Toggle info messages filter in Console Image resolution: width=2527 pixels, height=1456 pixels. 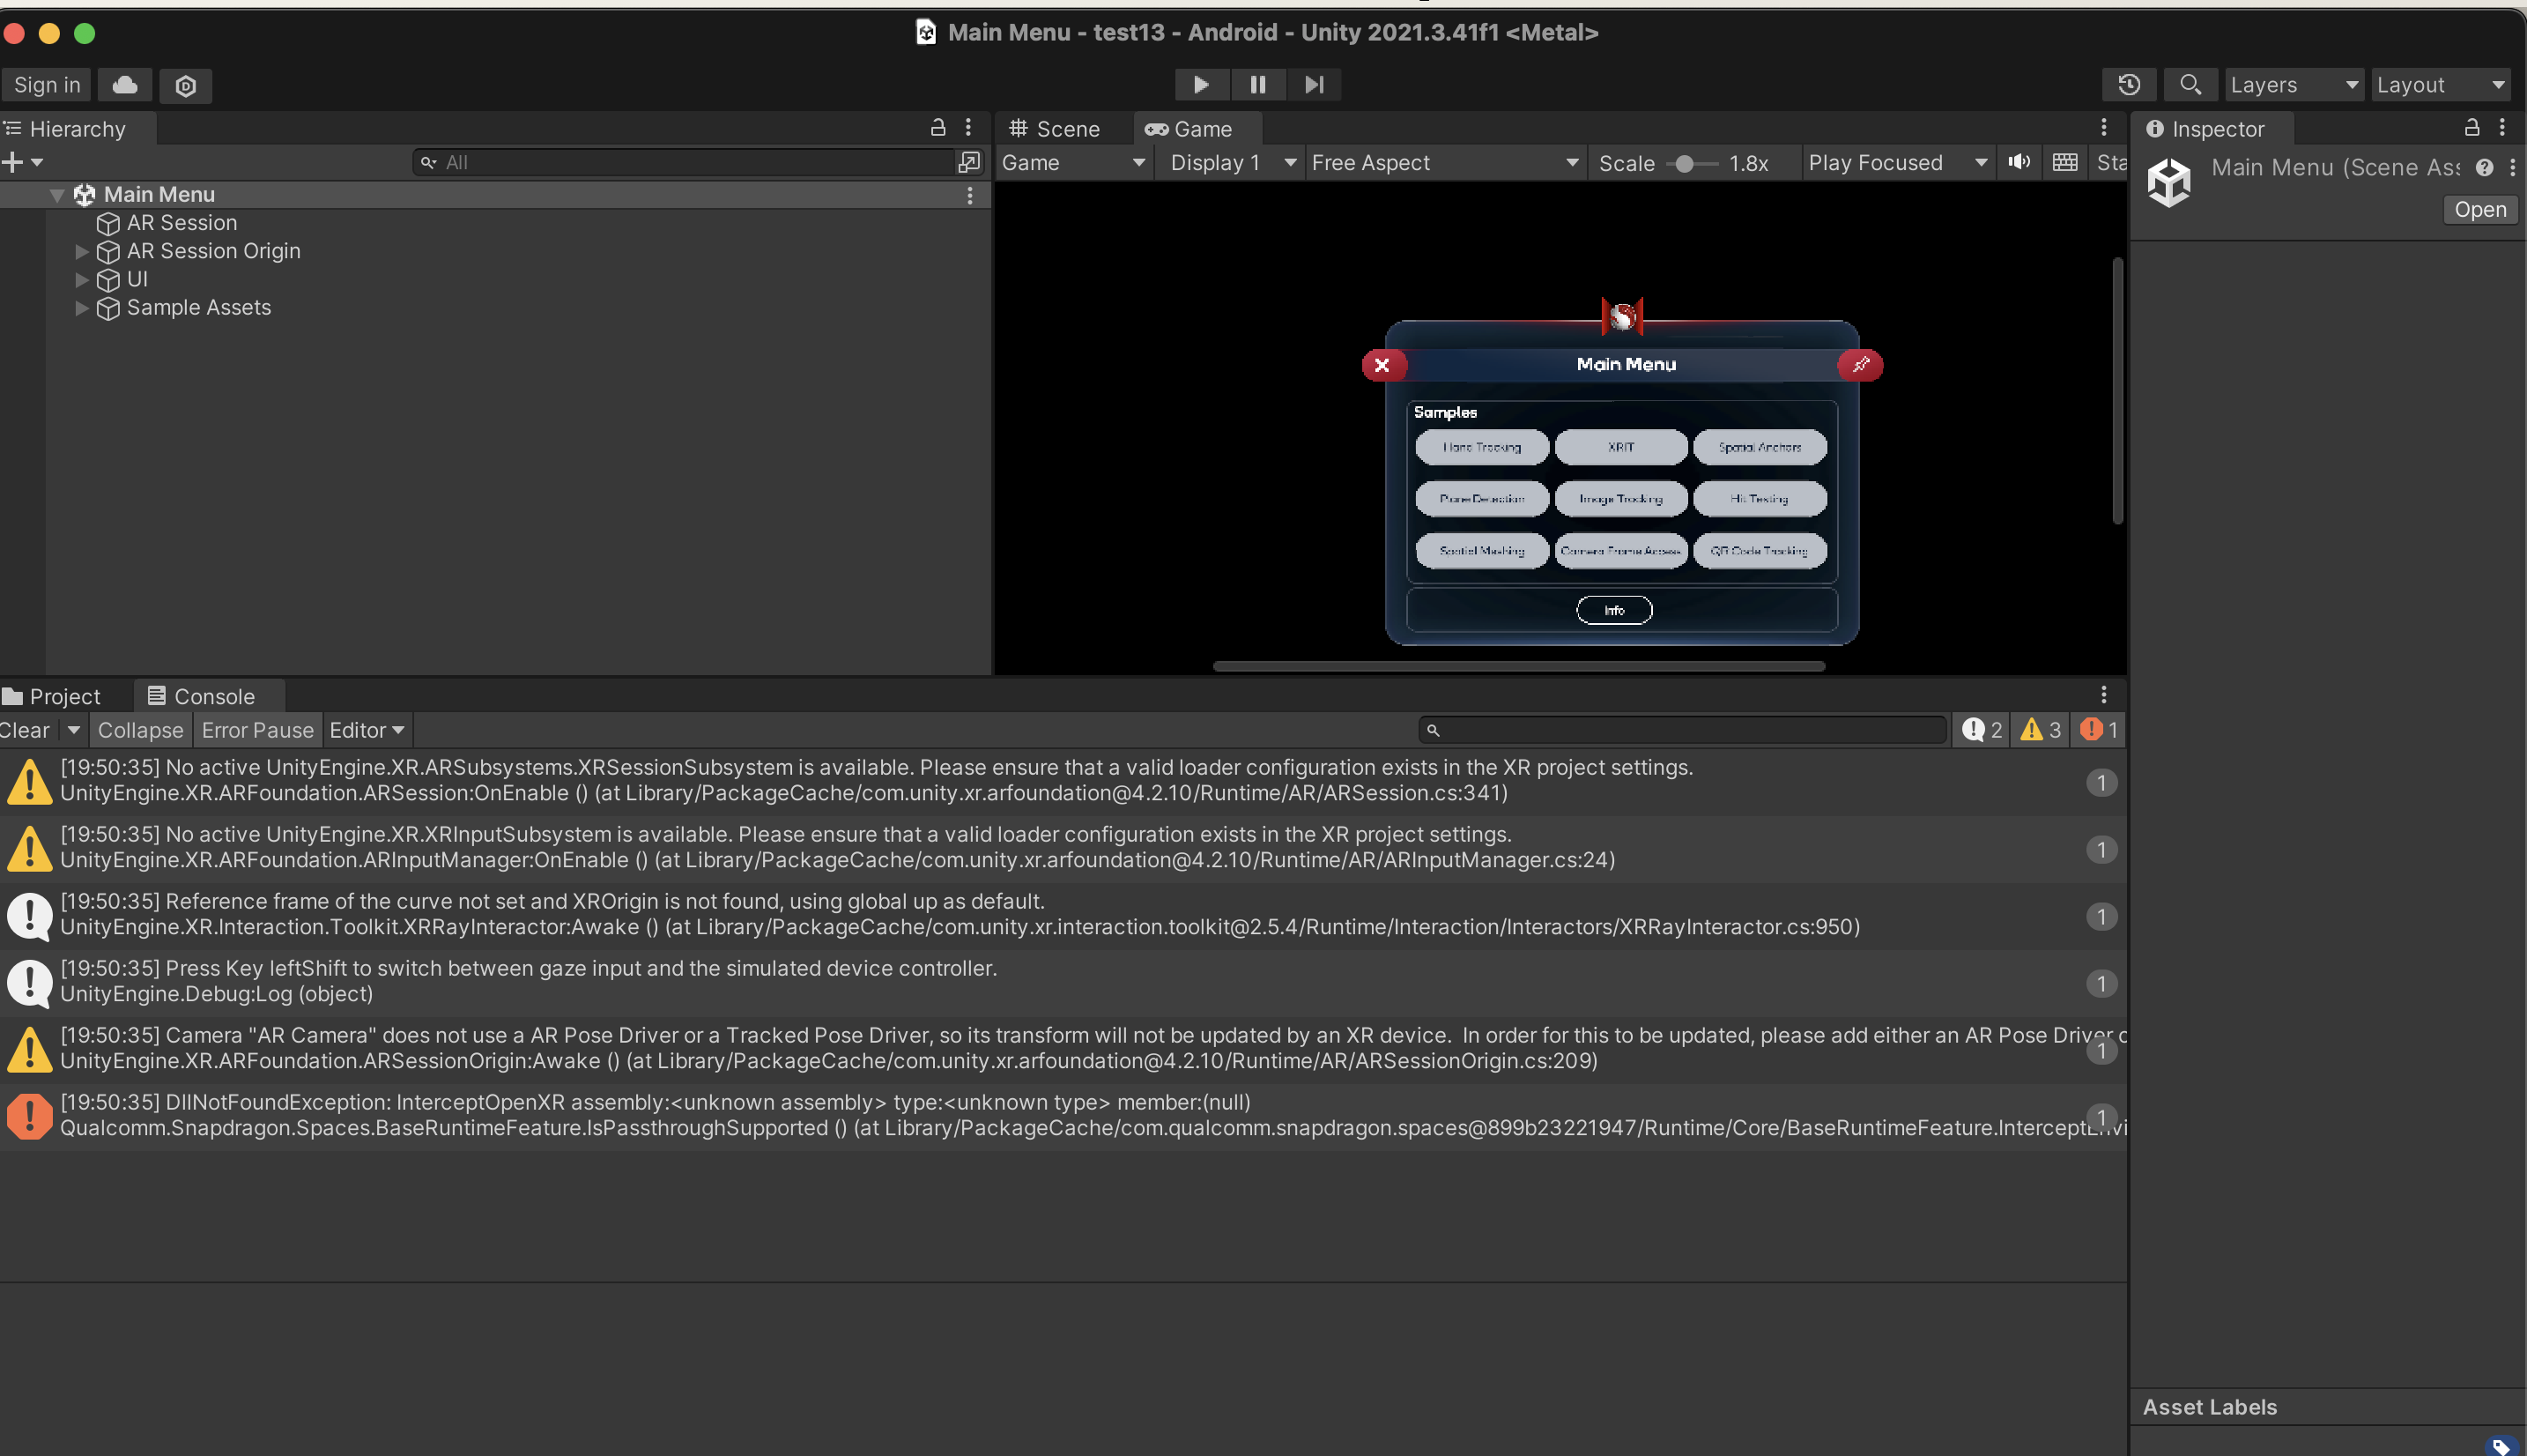[1982, 730]
